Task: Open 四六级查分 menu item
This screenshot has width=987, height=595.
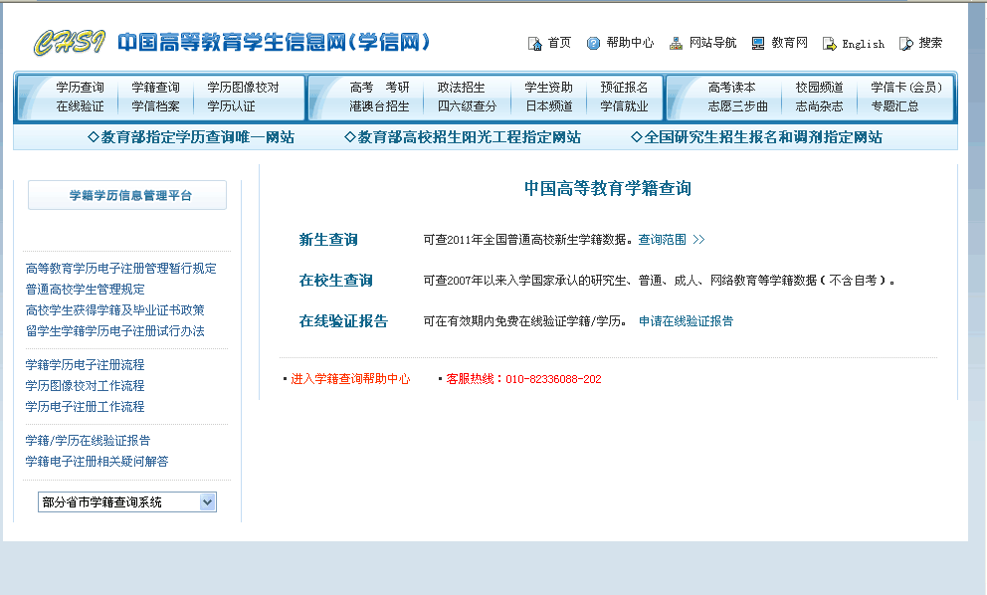Action: pos(467,105)
